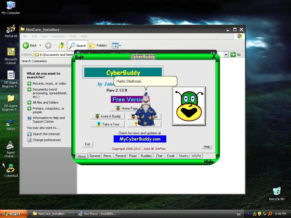The height and width of the screenshot is (218, 291).
Task: Show Folders pane in Explorer toolbar
Action: coord(98,45)
